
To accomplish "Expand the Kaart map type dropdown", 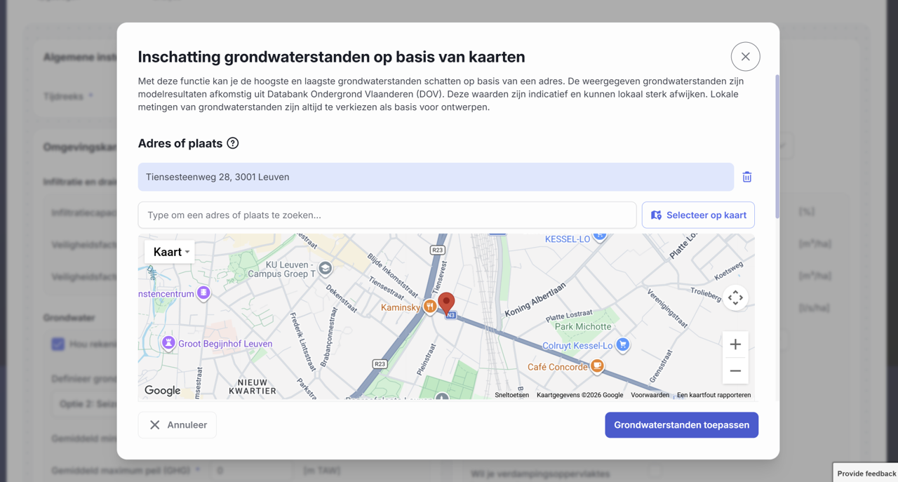I will (x=170, y=252).
